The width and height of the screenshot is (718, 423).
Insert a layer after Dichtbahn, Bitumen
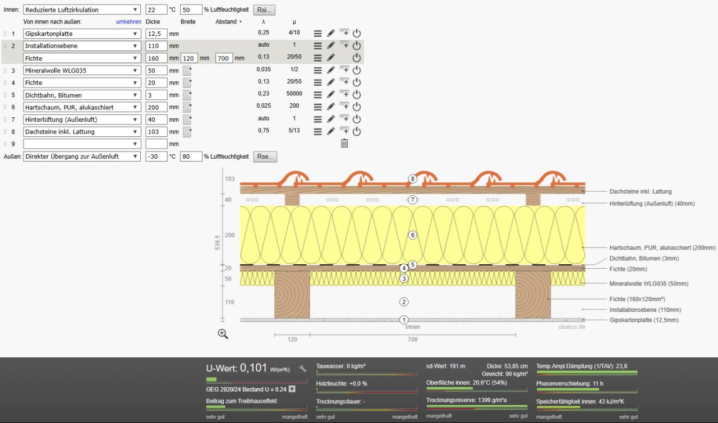pos(344,94)
